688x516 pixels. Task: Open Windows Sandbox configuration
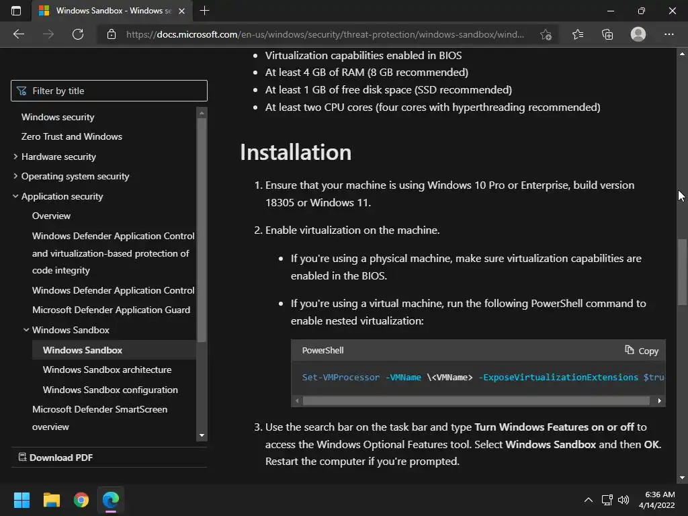[x=110, y=390]
